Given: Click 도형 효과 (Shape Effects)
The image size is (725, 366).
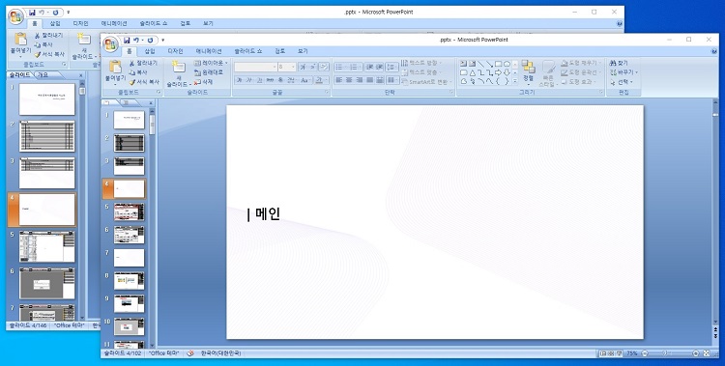Looking at the screenshot, I should pyautogui.click(x=578, y=82).
